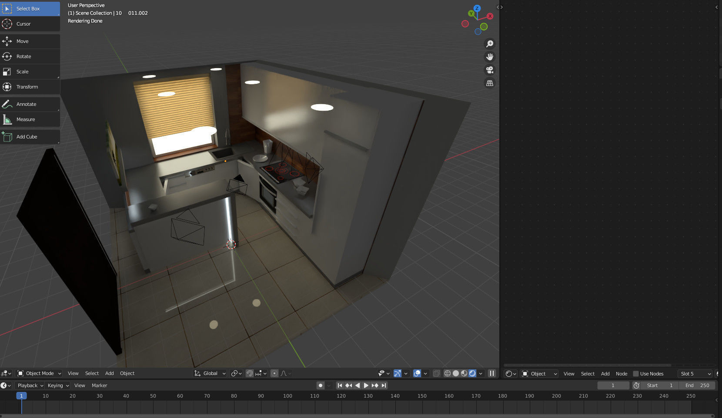Click the pause icon in viewport header

coord(491,373)
